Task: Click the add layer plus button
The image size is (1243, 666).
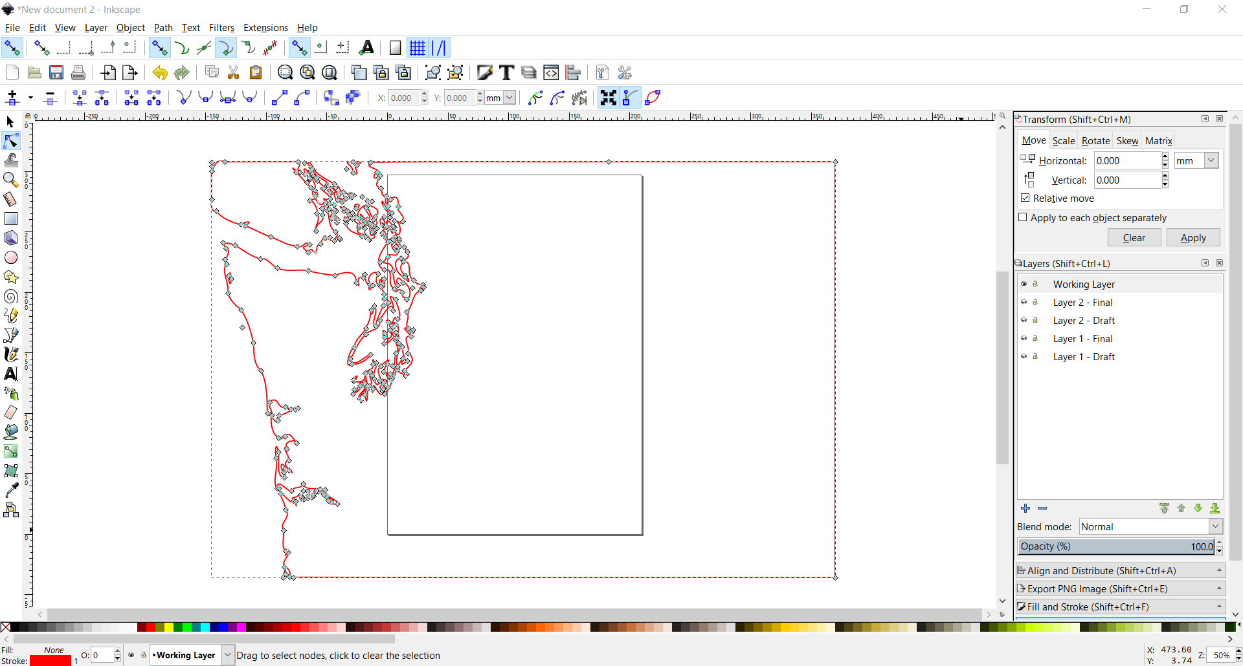Action: pos(1025,508)
